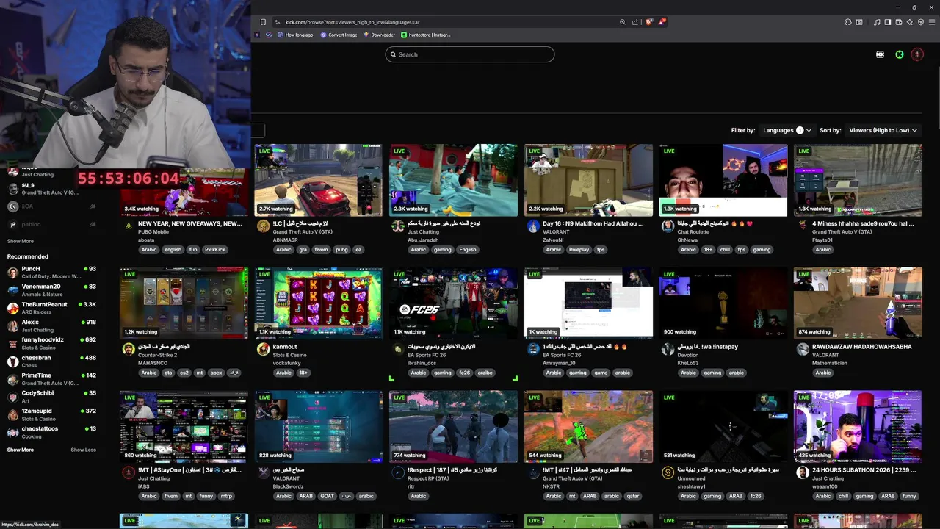Open the ABNMASR GTA stream thumbnail
Image resolution: width=940 pixels, height=529 pixels.
(319, 180)
